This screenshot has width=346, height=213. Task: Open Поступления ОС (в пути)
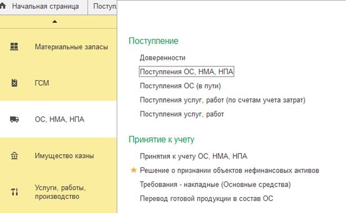click(180, 86)
